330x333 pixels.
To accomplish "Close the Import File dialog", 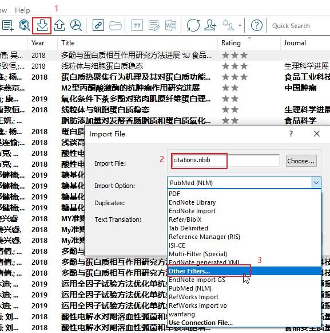I will point(317,134).
